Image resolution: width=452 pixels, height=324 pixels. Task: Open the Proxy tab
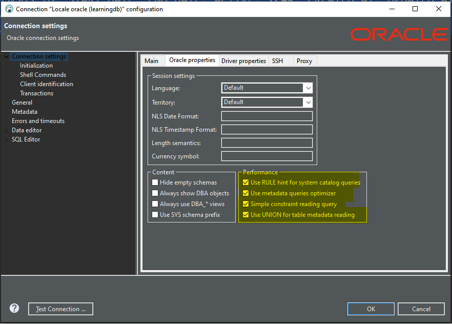click(304, 61)
